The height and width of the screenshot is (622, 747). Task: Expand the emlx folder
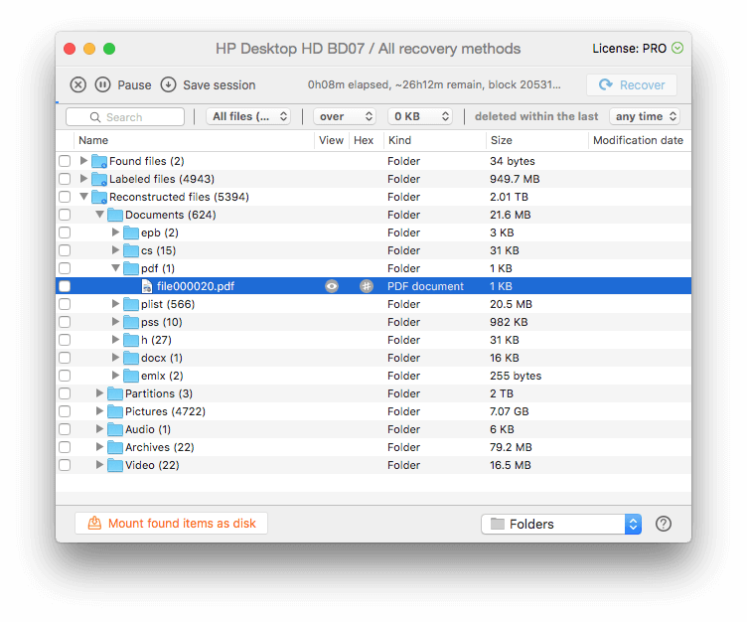[x=115, y=376]
